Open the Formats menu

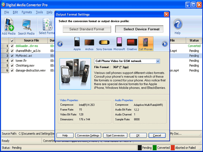point(27,12)
